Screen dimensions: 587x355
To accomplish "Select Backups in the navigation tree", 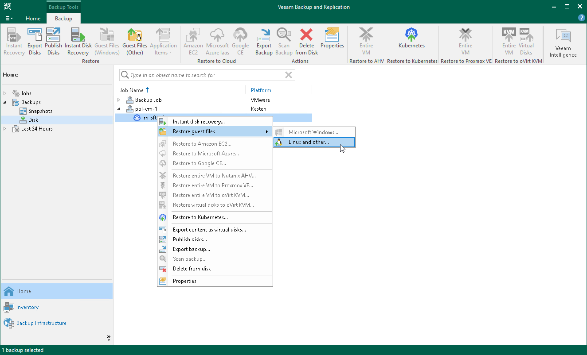I will 31,102.
